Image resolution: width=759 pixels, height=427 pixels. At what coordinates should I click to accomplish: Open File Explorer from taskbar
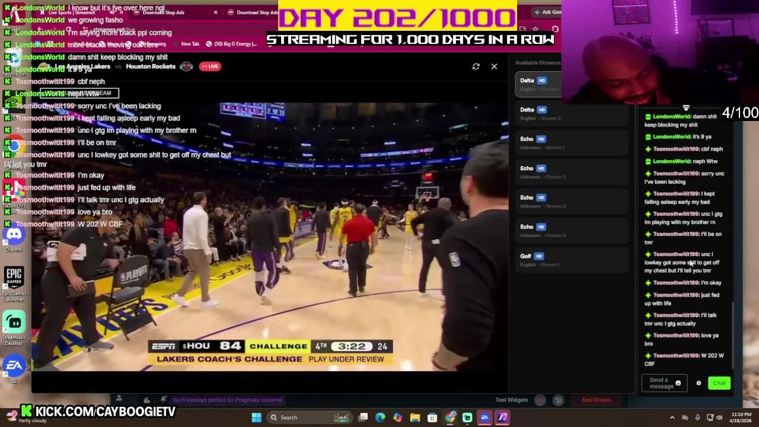(415, 418)
